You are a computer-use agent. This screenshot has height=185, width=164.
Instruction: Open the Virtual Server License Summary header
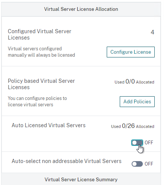click(81, 179)
